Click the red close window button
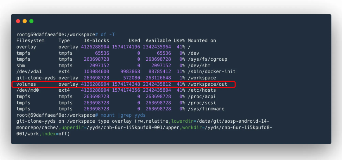Viewport: 342px width, 160px height. pyautogui.click(x=18, y=21)
